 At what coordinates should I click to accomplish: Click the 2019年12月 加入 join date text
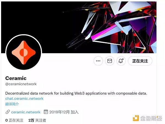pyautogui.click(x=64, y=112)
